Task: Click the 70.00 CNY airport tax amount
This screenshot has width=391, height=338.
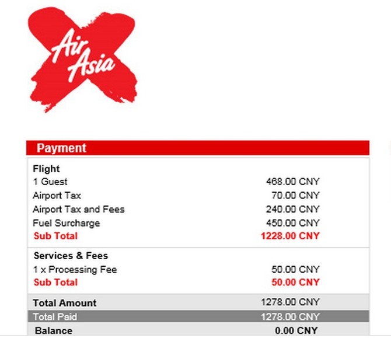Action: point(295,196)
